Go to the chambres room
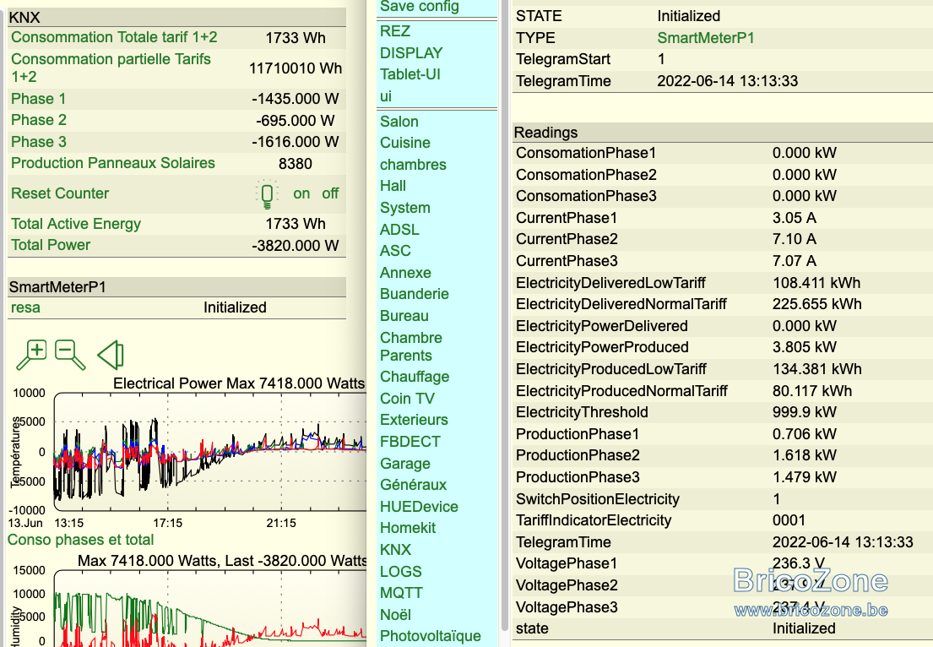Screen dimensions: 933x647 413,164
